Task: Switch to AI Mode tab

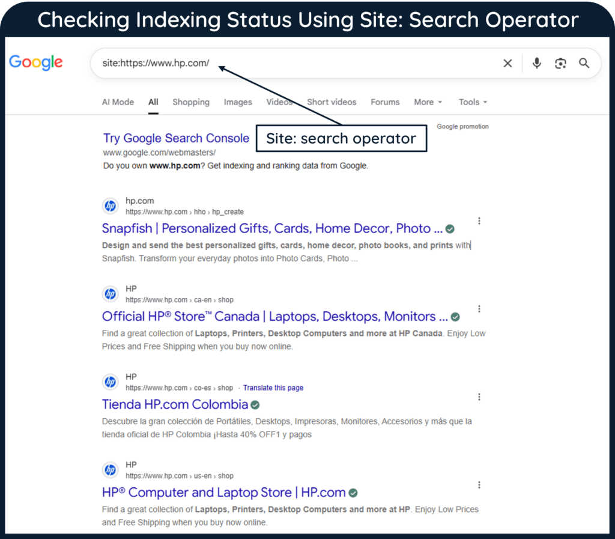Action: coord(118,102)
